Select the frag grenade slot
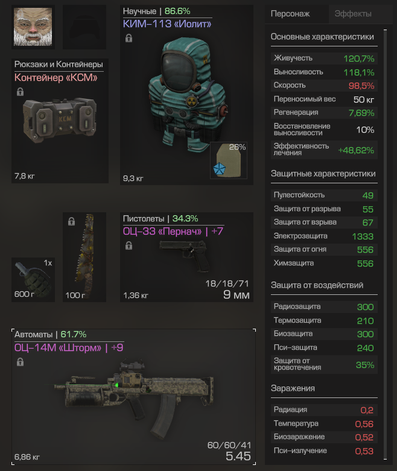The width and height of the screenshot is (397, 471). pyautogui.click(x=33, y=280)
